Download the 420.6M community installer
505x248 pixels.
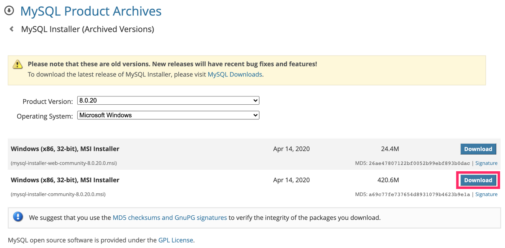478,180
